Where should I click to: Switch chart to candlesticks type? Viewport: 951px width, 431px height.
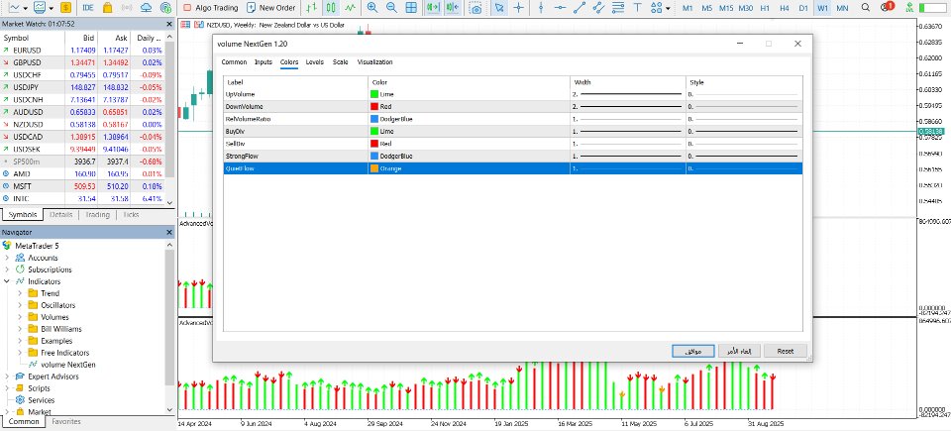331,8
